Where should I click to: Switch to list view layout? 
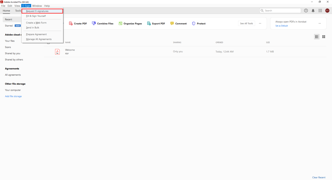317,37
